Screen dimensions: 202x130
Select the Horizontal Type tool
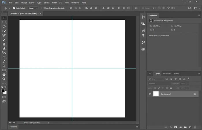[x=4, y=57]
